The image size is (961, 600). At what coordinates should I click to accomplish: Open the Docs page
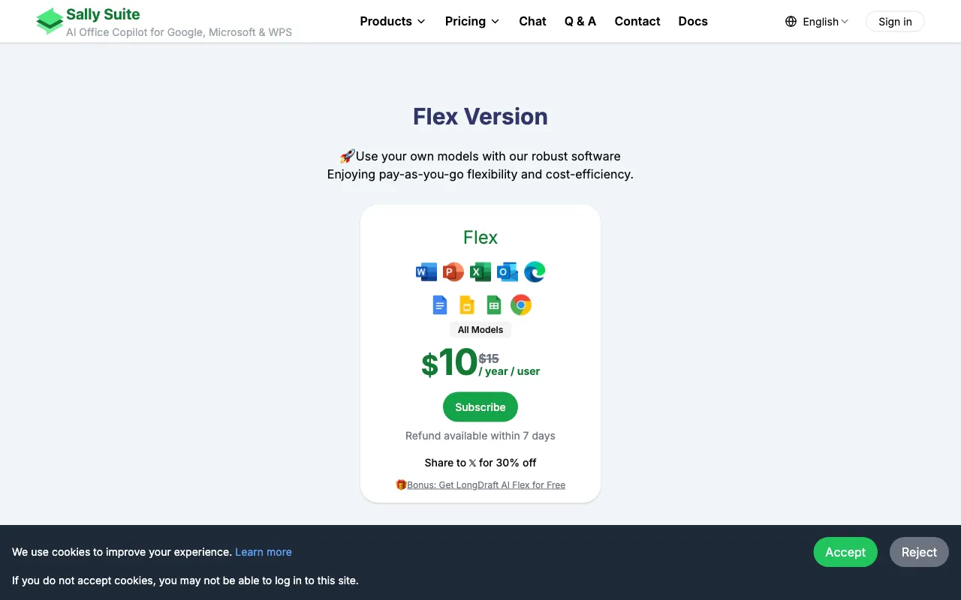point(693,21)
